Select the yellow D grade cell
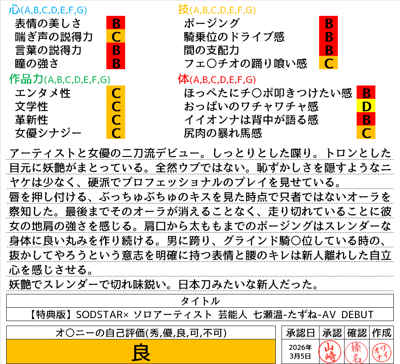This screenshot has height=364, width=400. coord(366,106)
